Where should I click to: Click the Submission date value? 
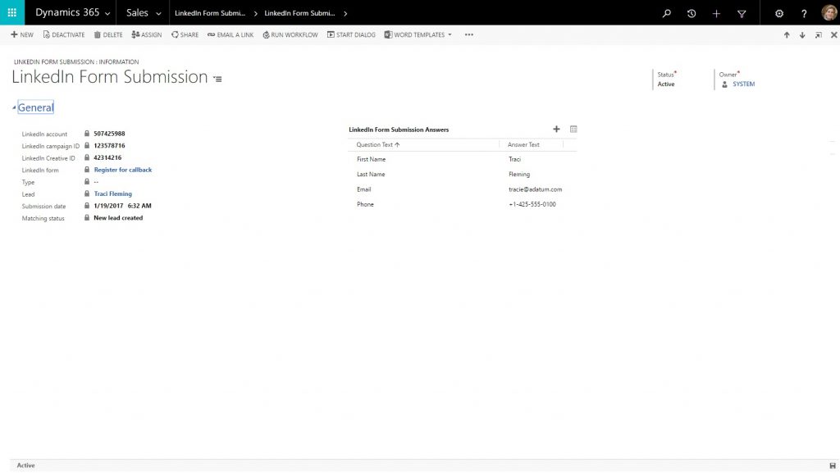pos(123,206)
